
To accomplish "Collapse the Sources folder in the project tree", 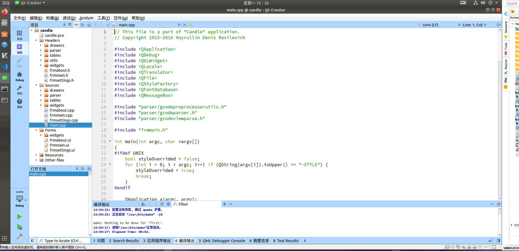I will pos(36,85).
